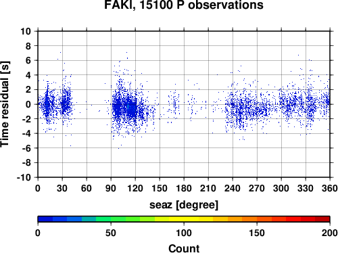
Task: Click the y-axis tick label 0
Action: coord(28,104)
